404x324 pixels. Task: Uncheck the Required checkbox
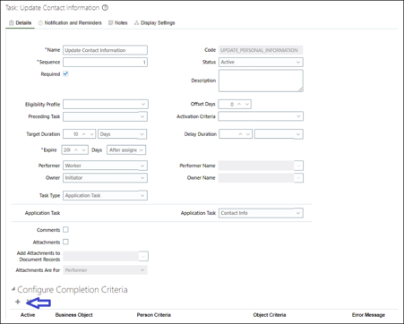pos(65,73)
